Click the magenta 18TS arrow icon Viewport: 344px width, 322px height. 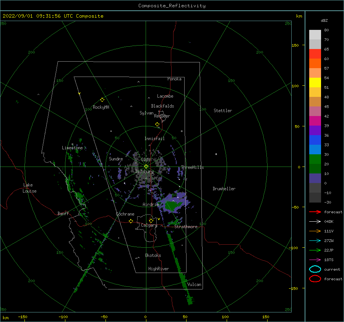click(x=315, y=260)
